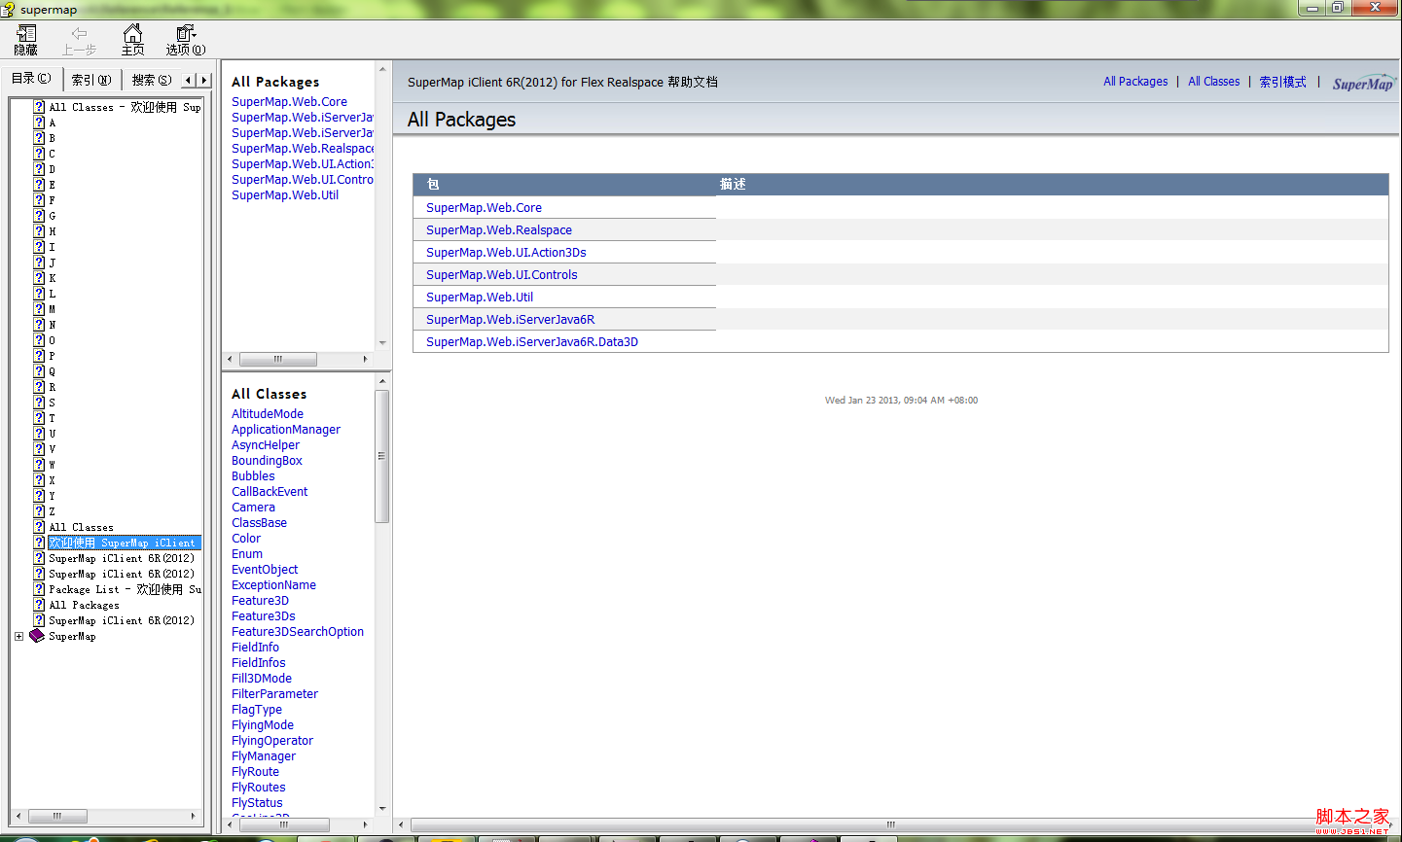Click the purple book icon for SuperMap
The width and height of the screenshot is (1402, 842).
37,636
